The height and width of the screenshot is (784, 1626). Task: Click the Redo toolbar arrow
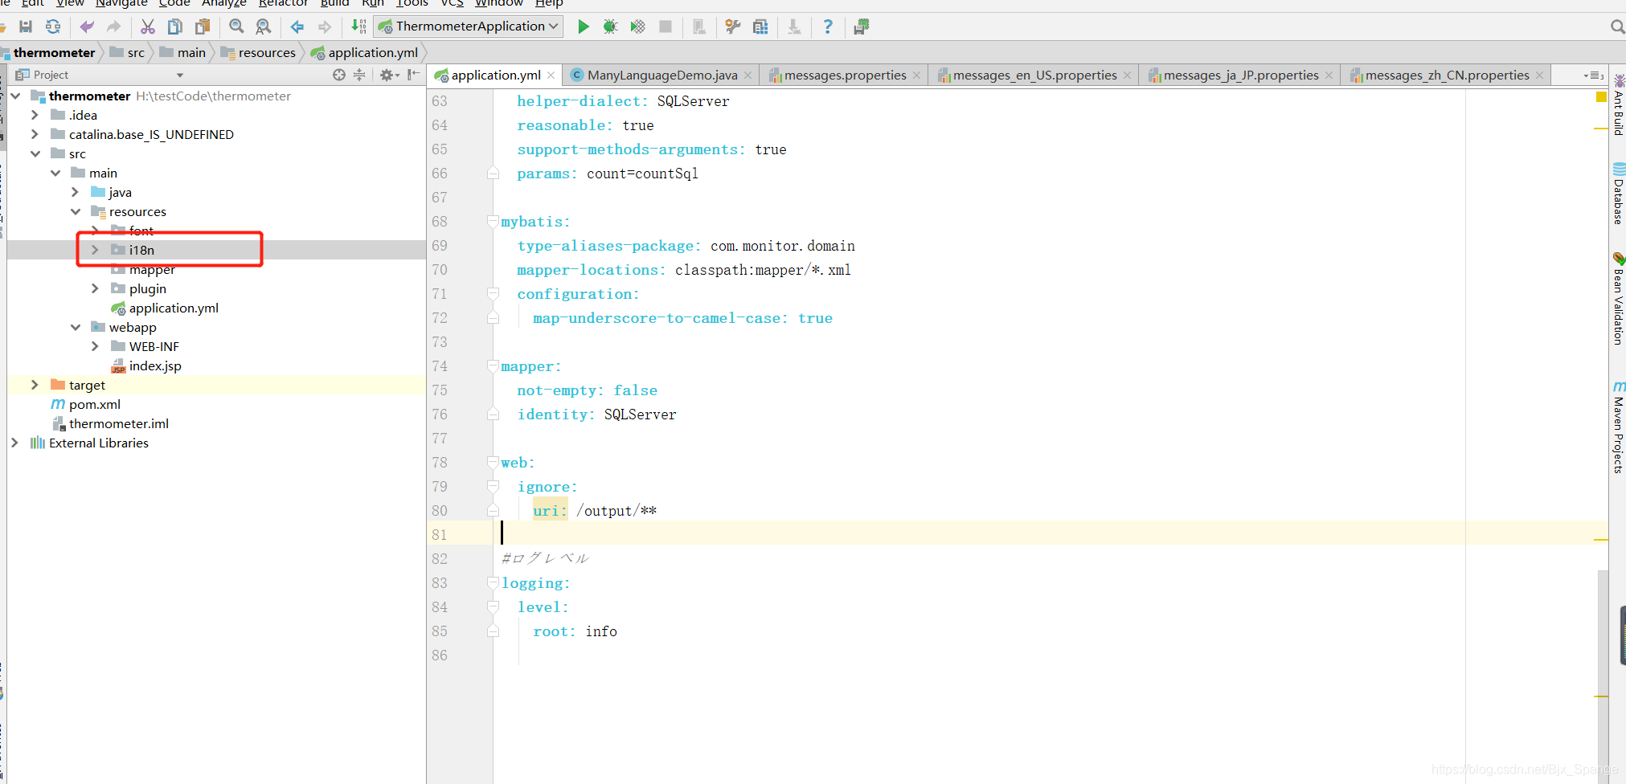113,27
